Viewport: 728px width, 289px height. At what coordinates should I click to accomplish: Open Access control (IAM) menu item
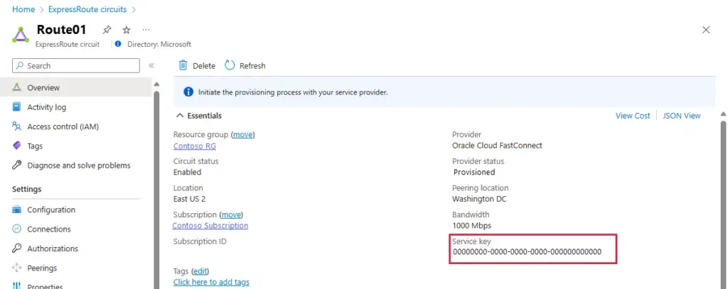pos(63,126)
